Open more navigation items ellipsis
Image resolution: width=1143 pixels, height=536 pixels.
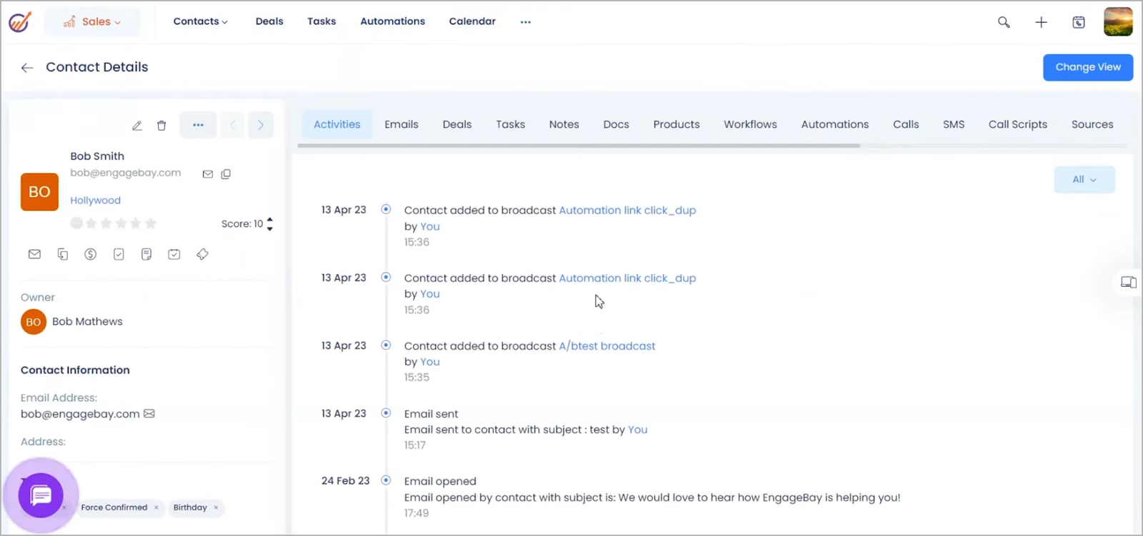(x=526, y=22)
